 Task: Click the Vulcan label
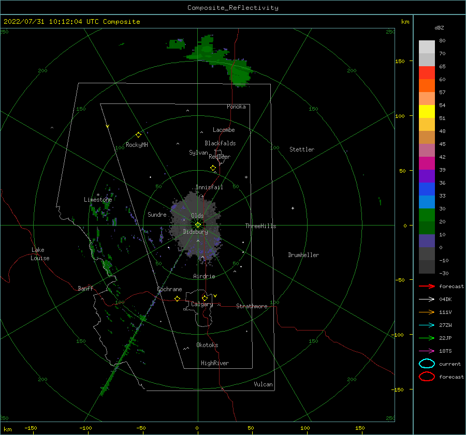point(263,384)
